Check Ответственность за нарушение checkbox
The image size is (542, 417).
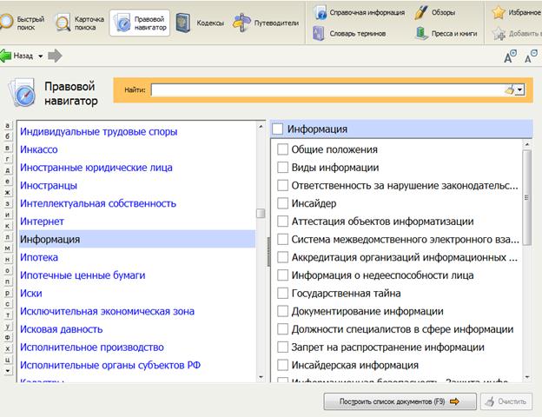(x=282, y=185)
